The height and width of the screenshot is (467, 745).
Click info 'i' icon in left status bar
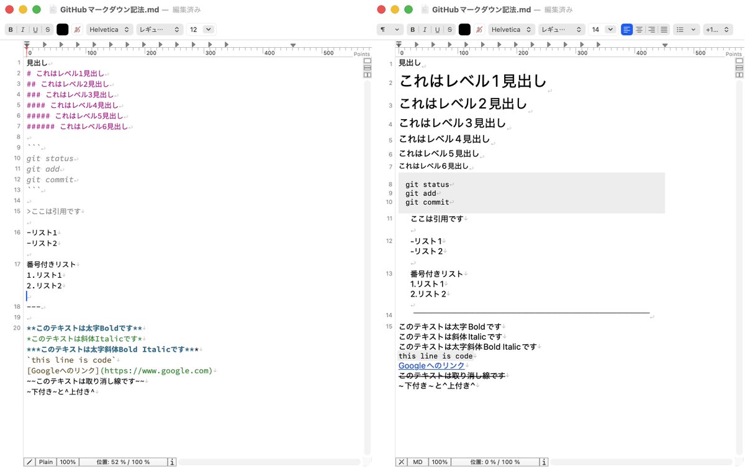[173, 462]
